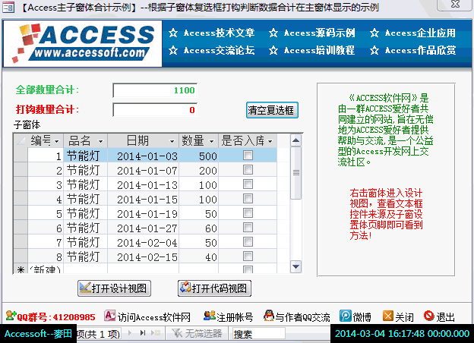Click the 访问Access软件网 link
This screenshot has height=343, width=474.
[x=154, y=317]
